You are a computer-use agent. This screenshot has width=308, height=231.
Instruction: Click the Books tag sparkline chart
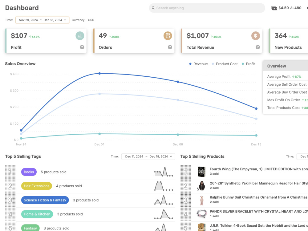click(x=164, y=172)
